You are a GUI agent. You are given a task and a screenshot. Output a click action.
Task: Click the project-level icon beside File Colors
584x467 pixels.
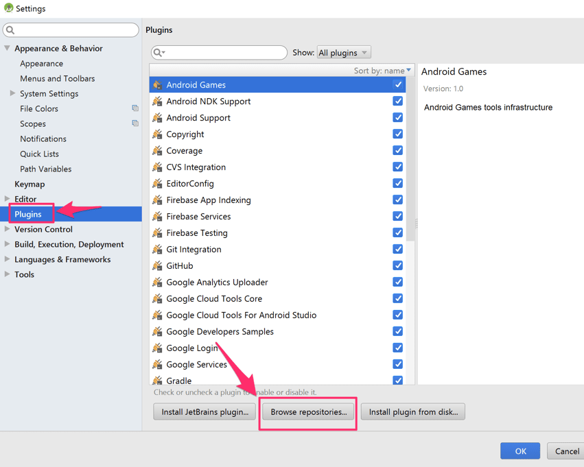pyautogui.click(x=135, y=108)
